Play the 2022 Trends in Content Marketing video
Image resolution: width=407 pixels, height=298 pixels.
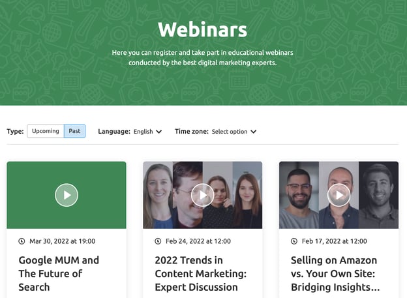pyautogui.click(x=202, y=195)
